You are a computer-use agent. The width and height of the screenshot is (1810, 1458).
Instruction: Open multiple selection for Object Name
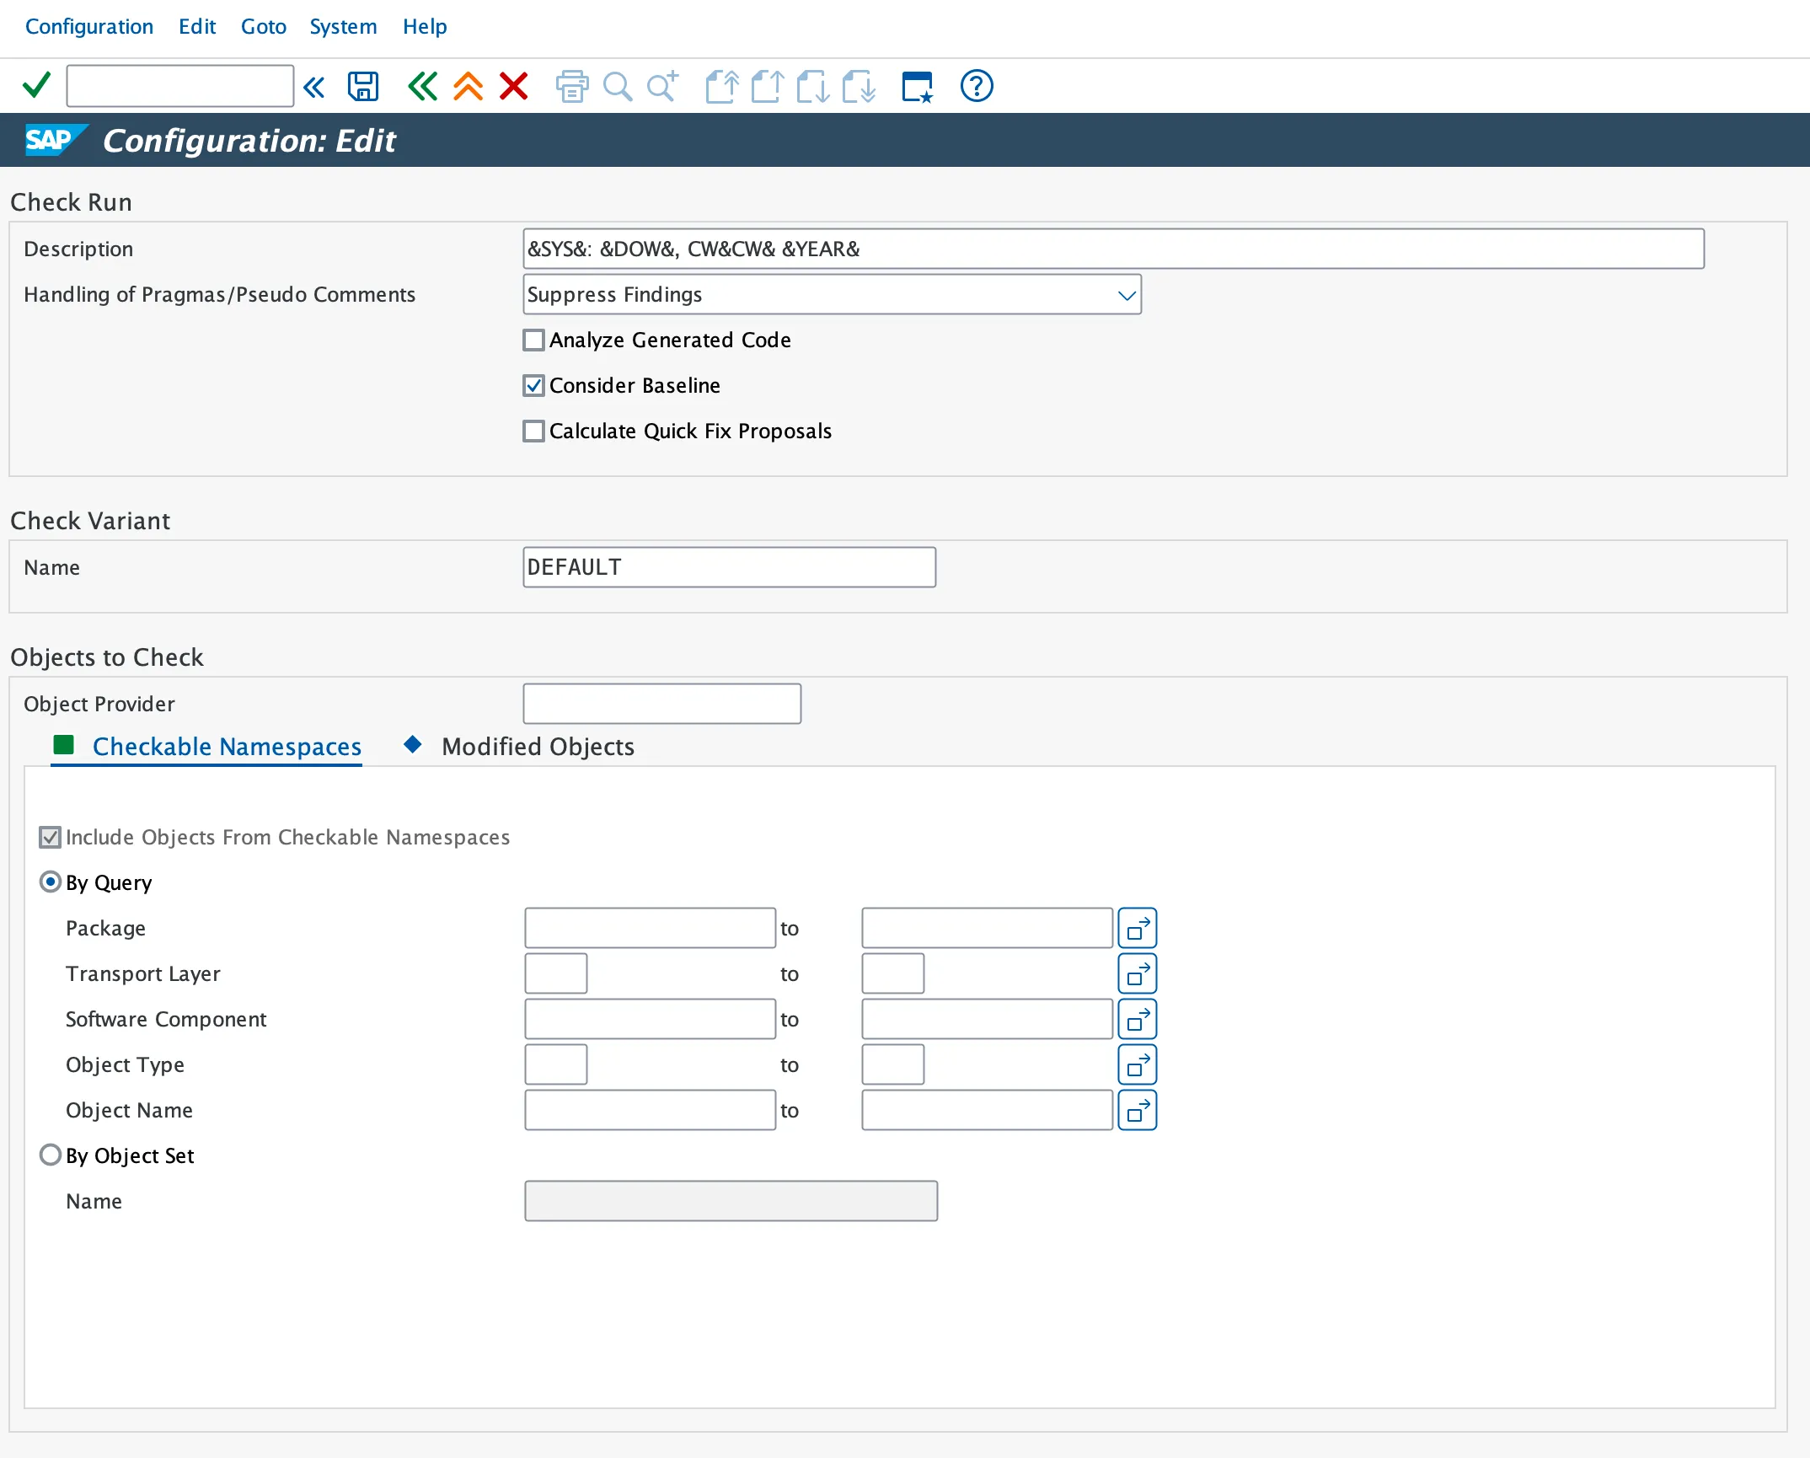click(x=1137, y=1110)
